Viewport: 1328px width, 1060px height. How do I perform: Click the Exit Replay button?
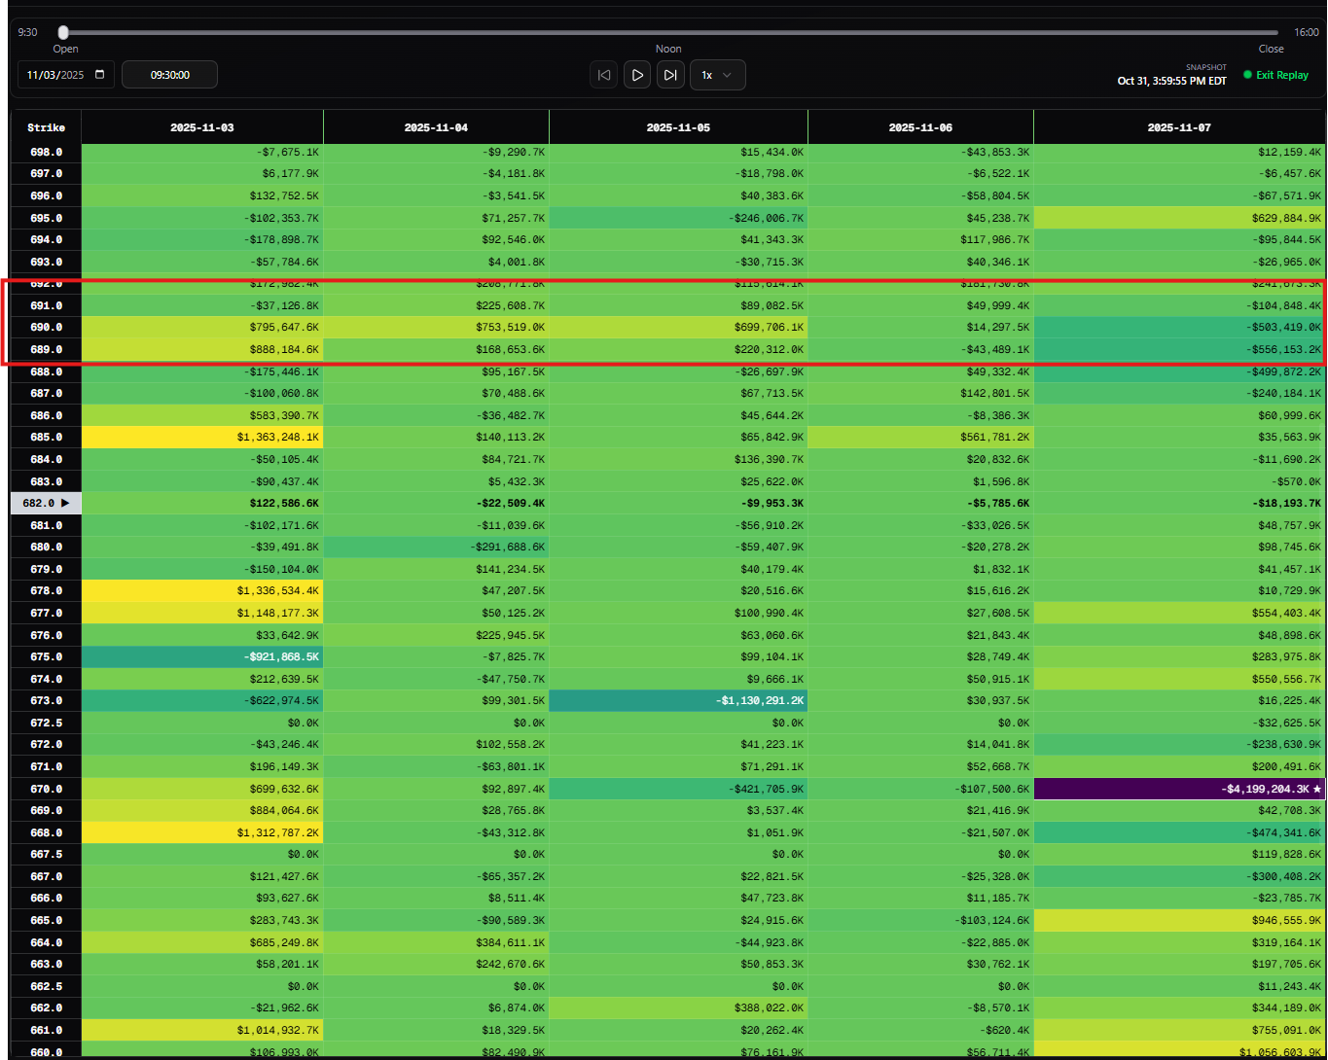click(1275, 75)
